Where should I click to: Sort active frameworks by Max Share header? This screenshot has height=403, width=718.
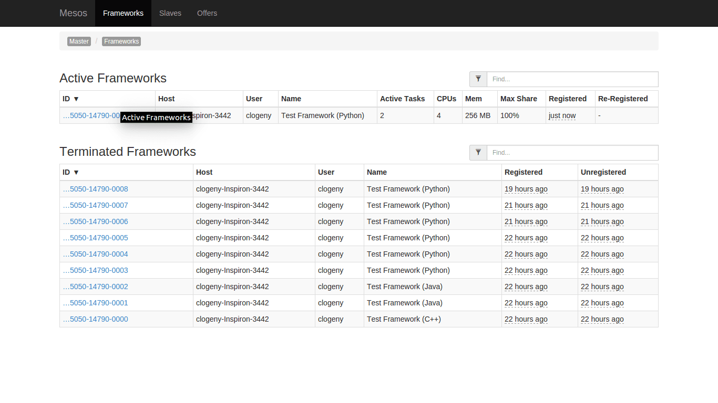(x=518, y=99)
